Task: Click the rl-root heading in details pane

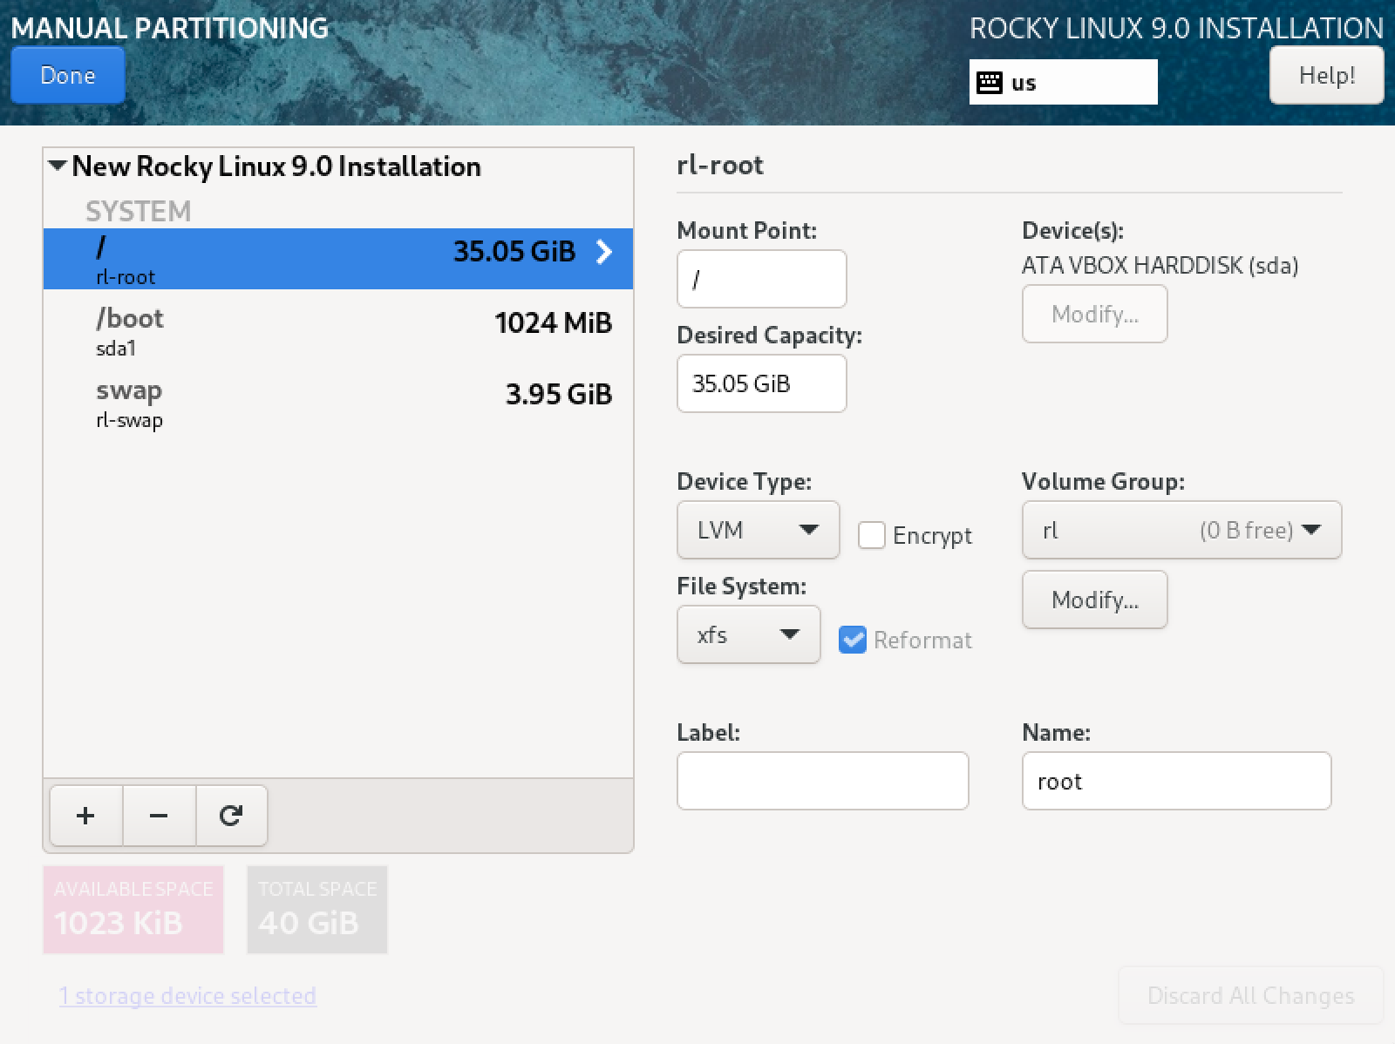Action: point(720,165)
